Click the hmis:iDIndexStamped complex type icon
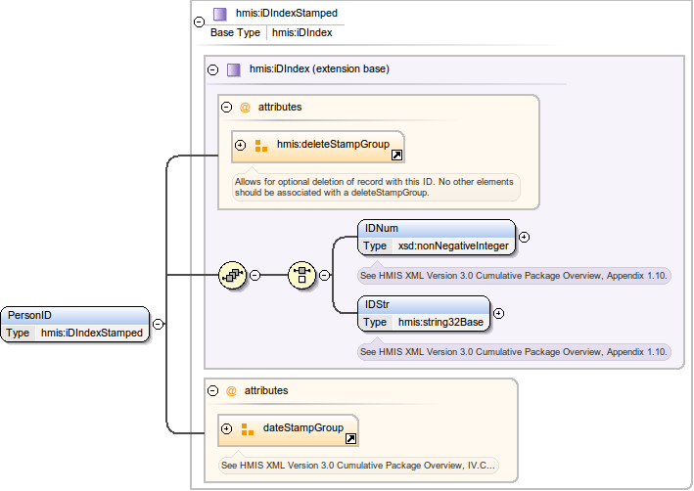This screenshot has width=694, height=491. (219, 15)
